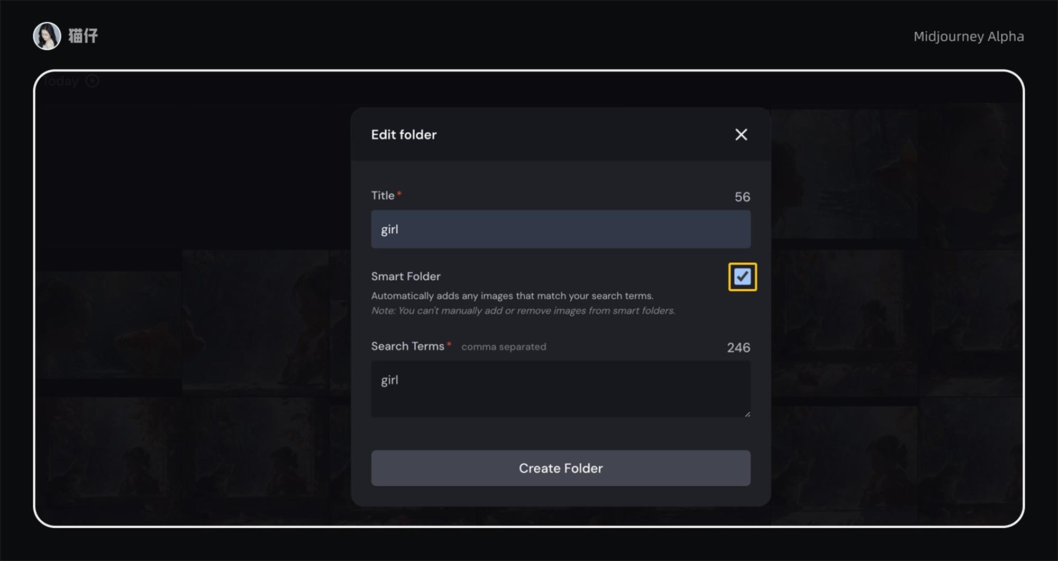Click the profile avatar picture
This screenshot has height=561, width=1058.
click(47, 36)
